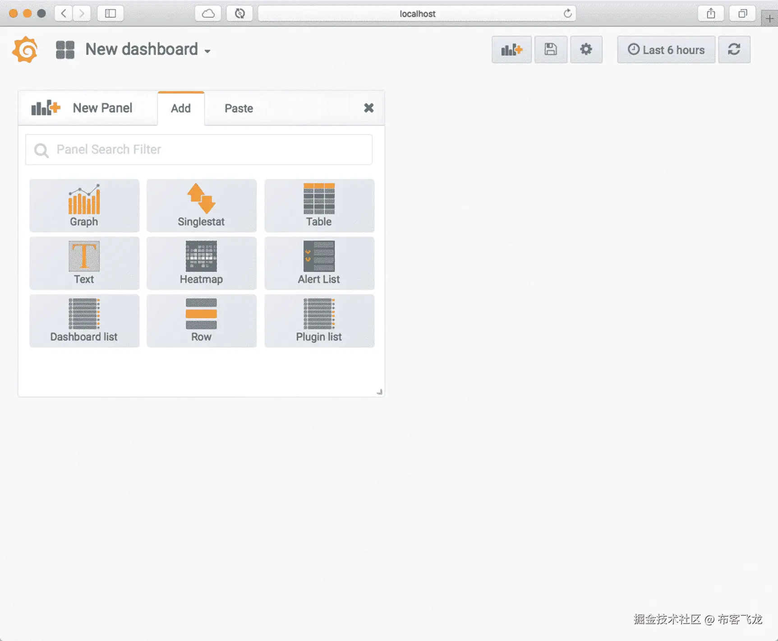This screenshot has height=641, width=778.
Task: Refresh the dashboard with the refresh icon
Action: pyautogui.click(x=734, y=50)
